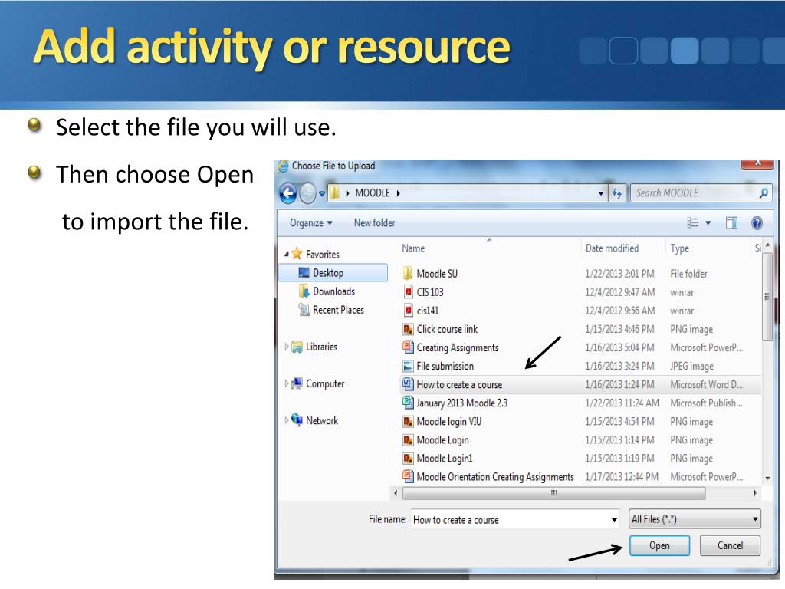Select the Click course link file name
Screen dimensions: 785x589
pos(447,329)
